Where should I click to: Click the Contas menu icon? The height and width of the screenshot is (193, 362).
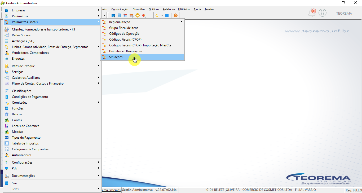coord(7,120)
